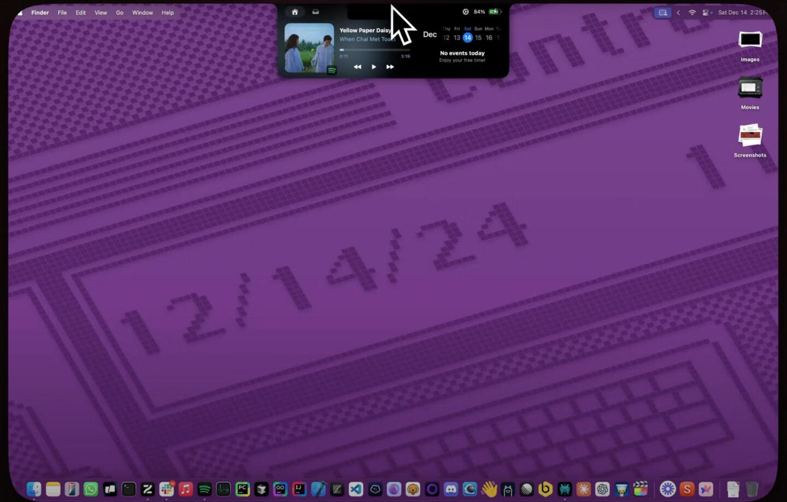Open Notes from the dock
This screenshot has height=502, width=787.
click(x=53, y=489)
